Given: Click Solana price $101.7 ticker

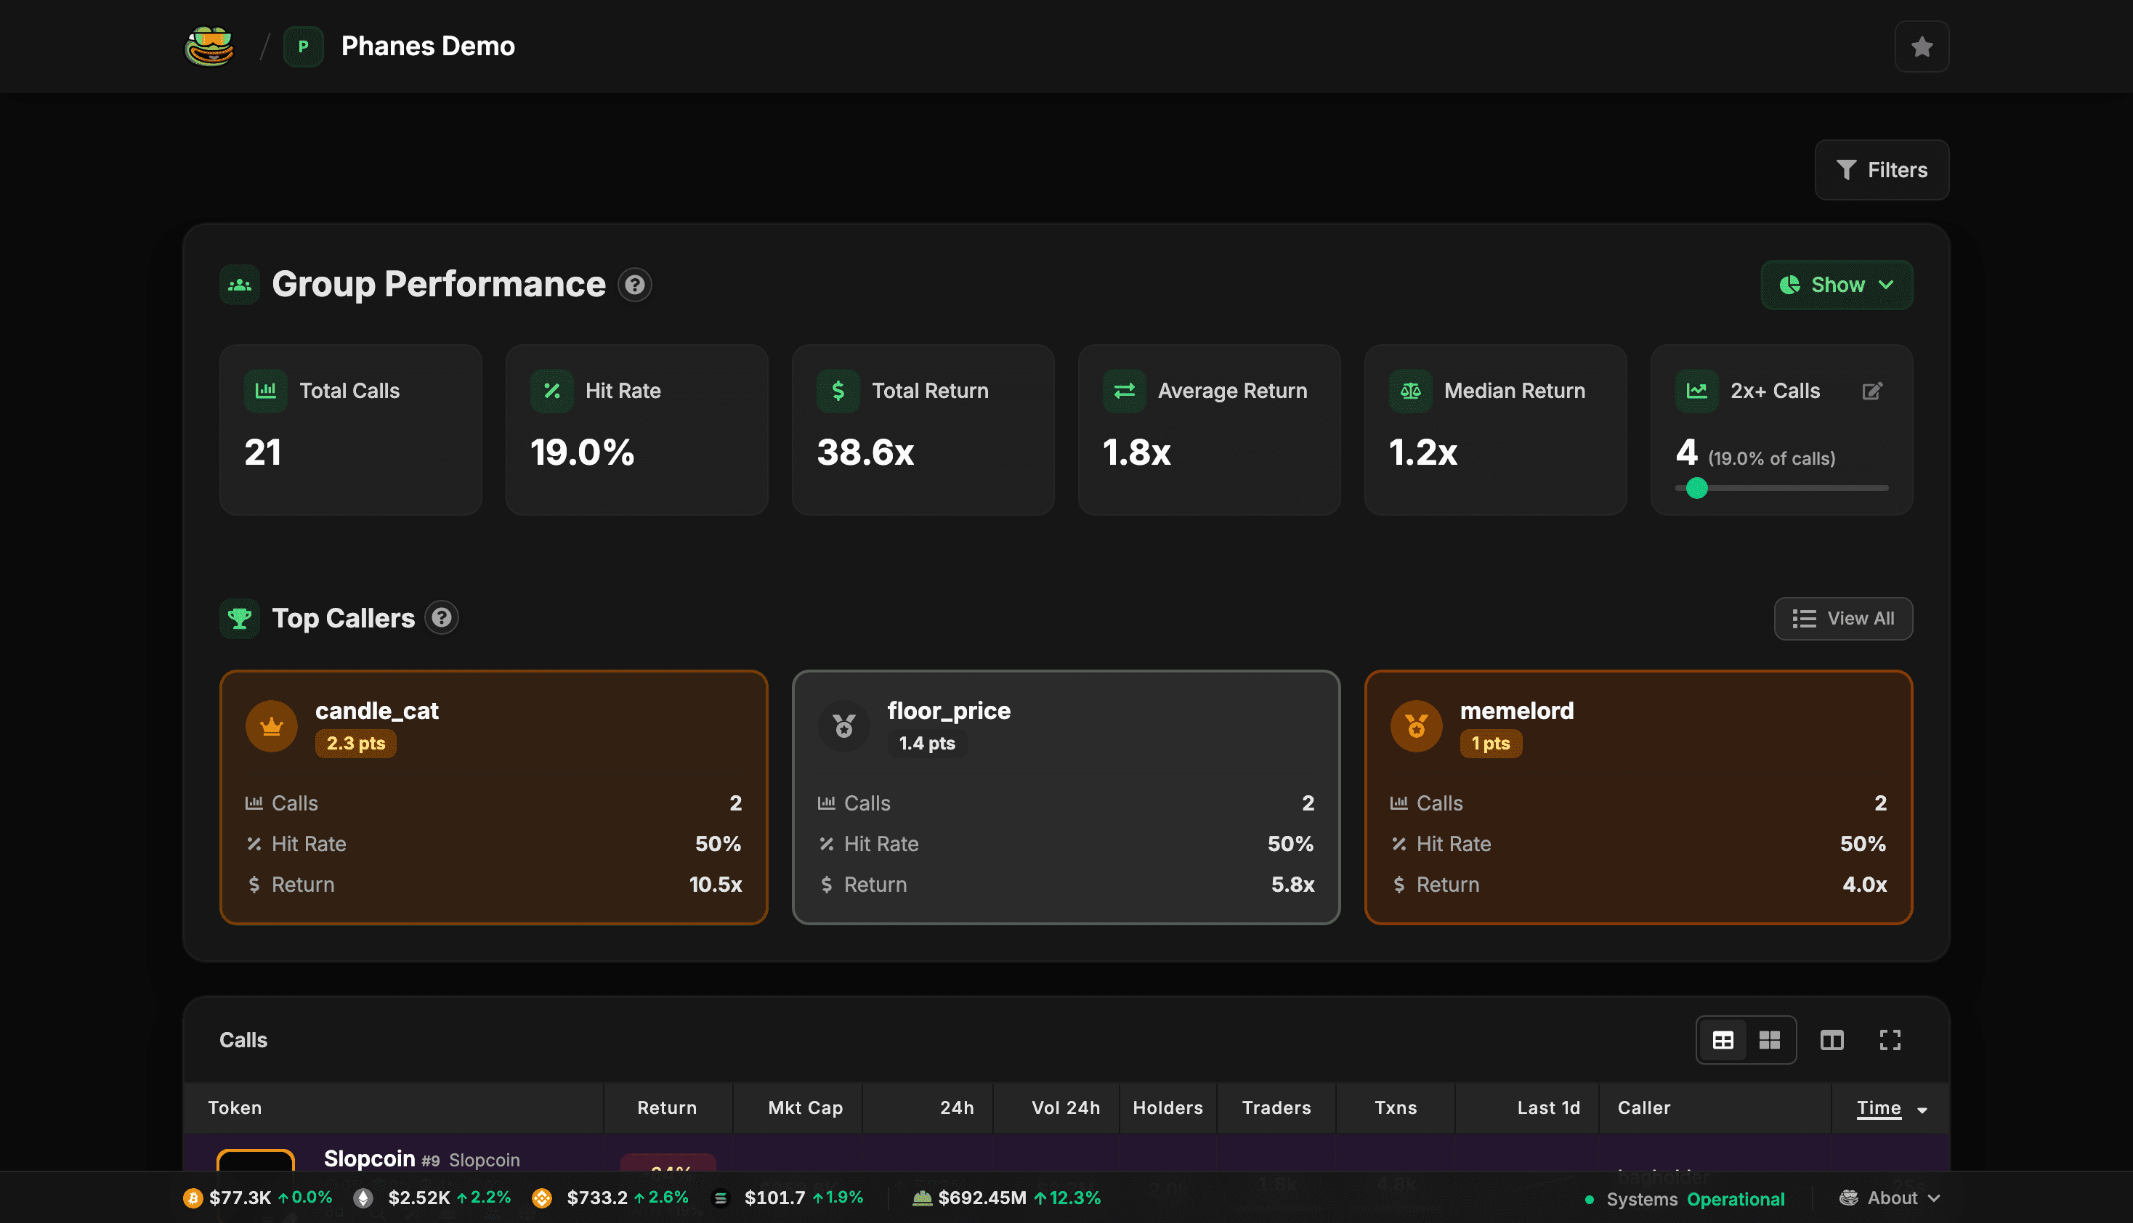Looking at the screenshot, I should click(788, 1198).
